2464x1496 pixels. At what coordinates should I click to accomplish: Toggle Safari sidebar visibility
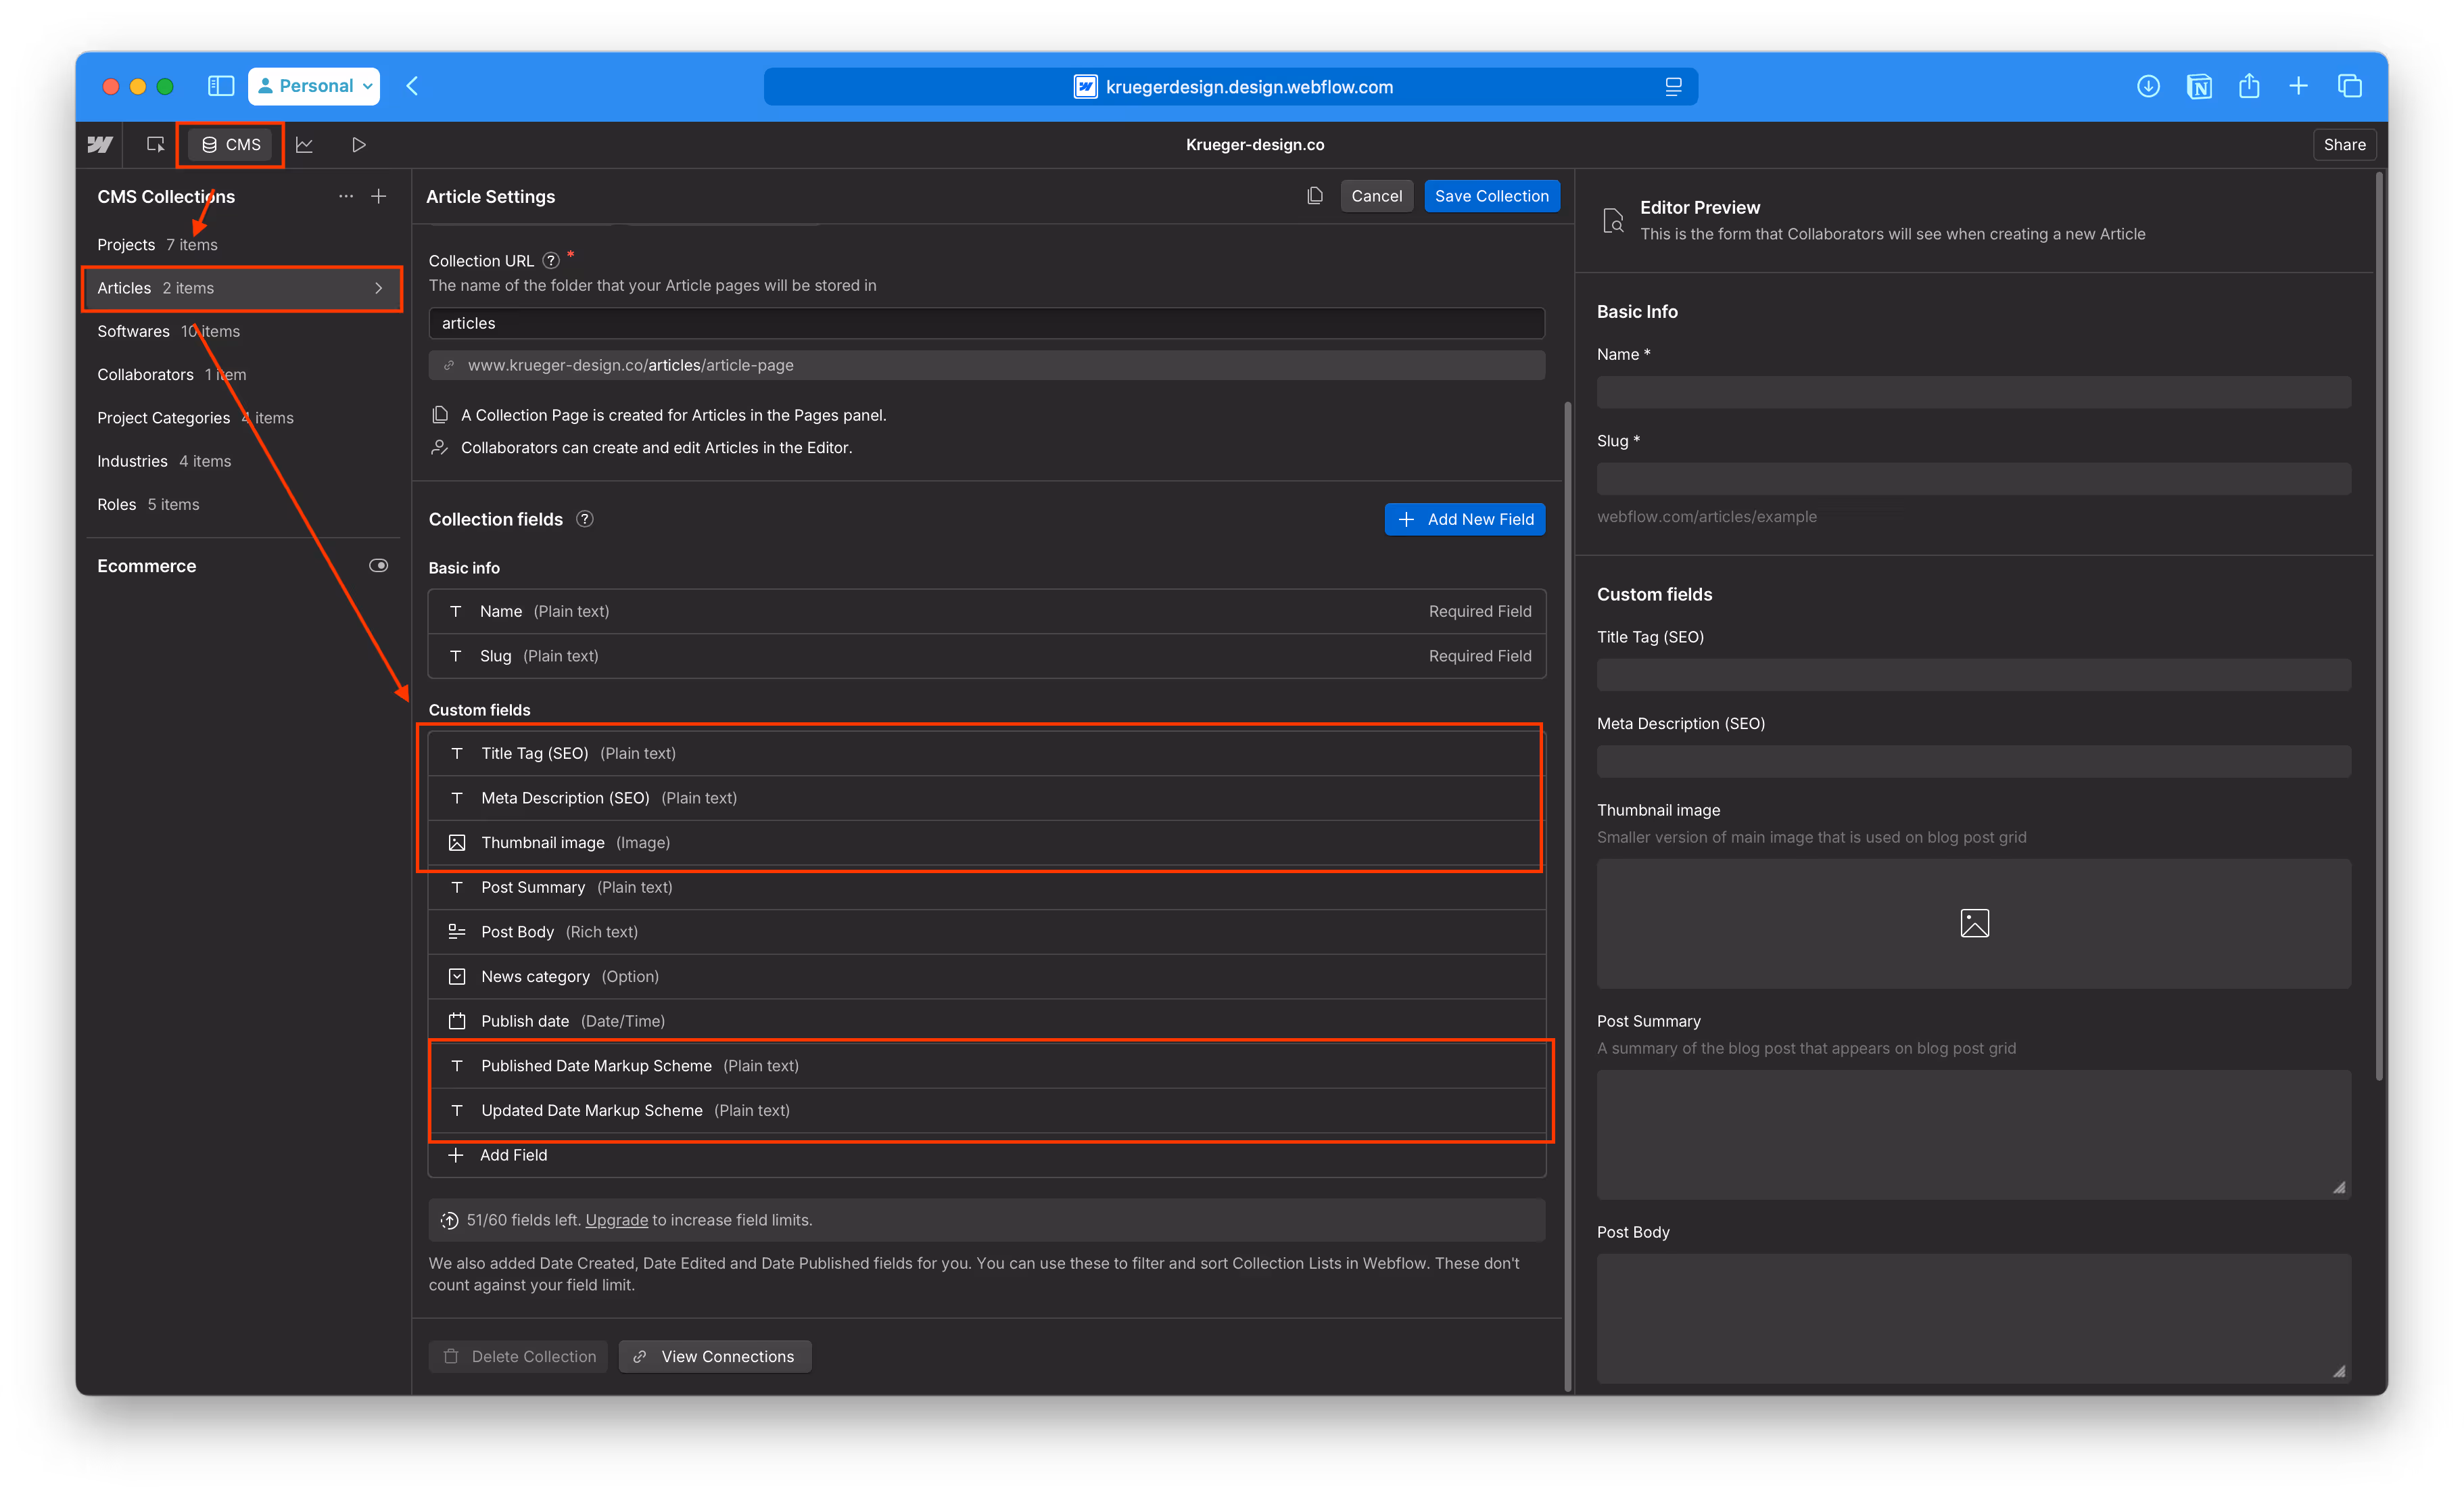pyautogui.click(x=220, y=86)
